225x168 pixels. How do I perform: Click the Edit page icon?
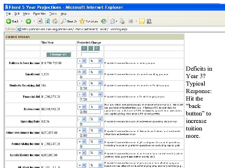130,21
